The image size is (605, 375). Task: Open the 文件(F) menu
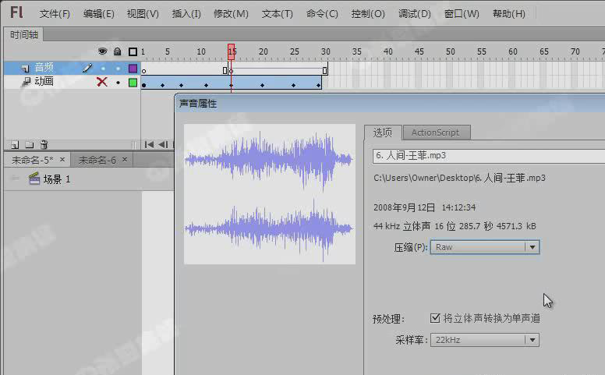pos(55,14)
